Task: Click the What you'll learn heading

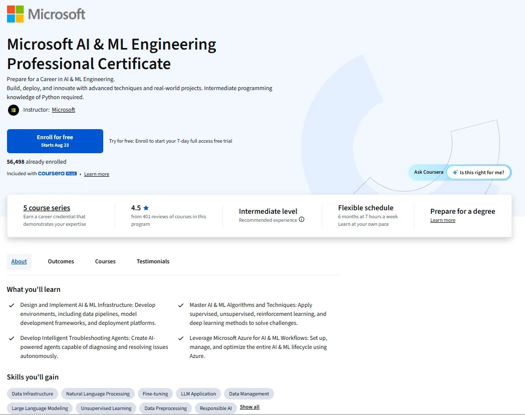Action: click(x=34, y=289)
